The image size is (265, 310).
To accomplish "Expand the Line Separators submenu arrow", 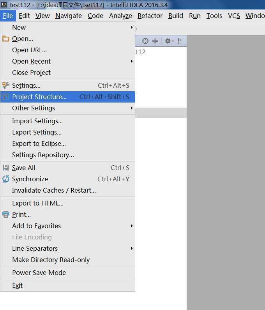I will (x=132, y=248).
